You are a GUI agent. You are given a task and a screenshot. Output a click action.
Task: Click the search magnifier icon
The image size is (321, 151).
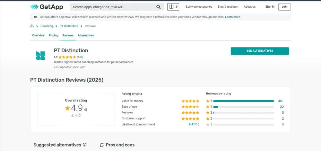159,7
